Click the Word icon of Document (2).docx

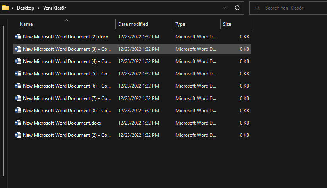[x=18, y=36]
